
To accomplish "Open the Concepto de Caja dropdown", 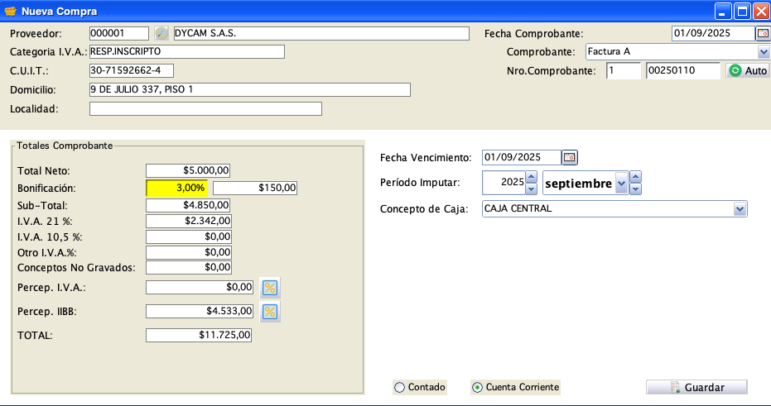I will 740,209.
